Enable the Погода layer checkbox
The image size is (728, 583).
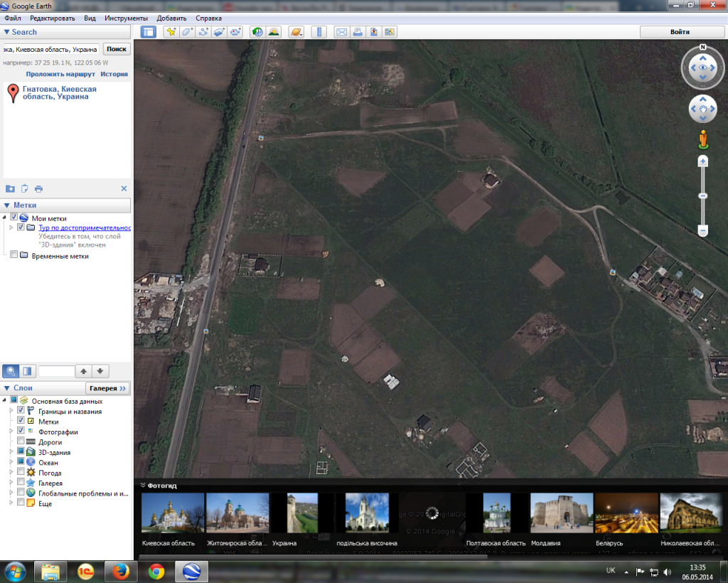coord(21,473)
